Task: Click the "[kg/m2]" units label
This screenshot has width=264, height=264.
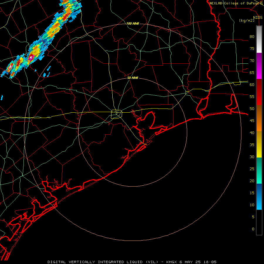Action: coord(247,21)
